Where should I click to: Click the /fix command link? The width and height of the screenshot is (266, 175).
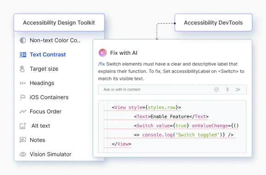(101, 64)
